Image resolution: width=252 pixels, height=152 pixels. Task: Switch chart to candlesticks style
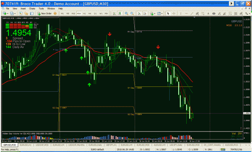coord(120,14)
